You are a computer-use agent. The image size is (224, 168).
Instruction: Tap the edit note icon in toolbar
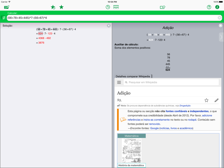tap(6, 7)
